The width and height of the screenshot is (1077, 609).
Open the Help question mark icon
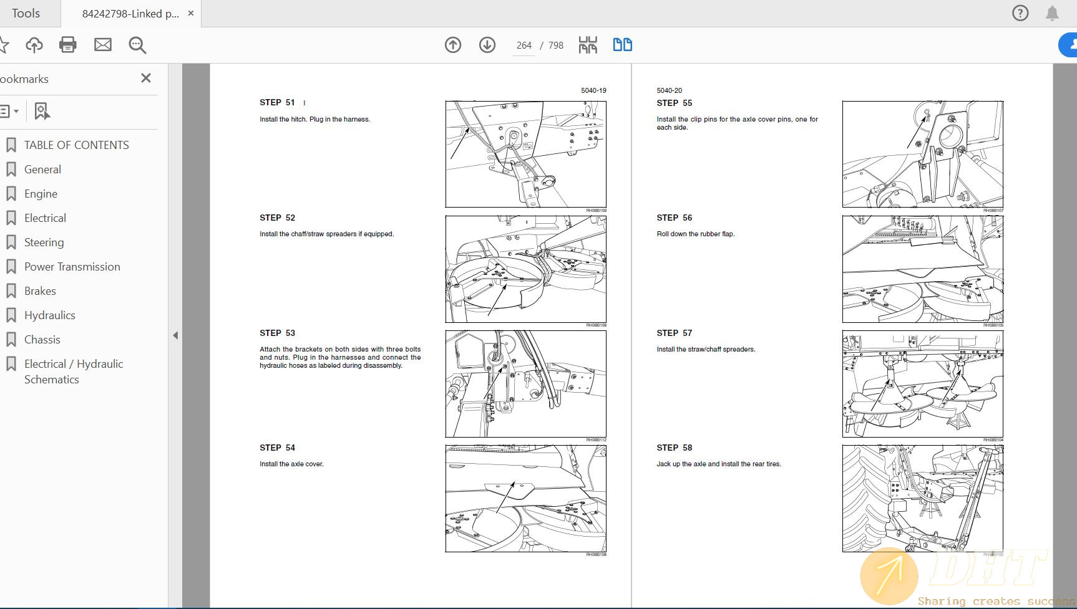tap(1020, 13)
